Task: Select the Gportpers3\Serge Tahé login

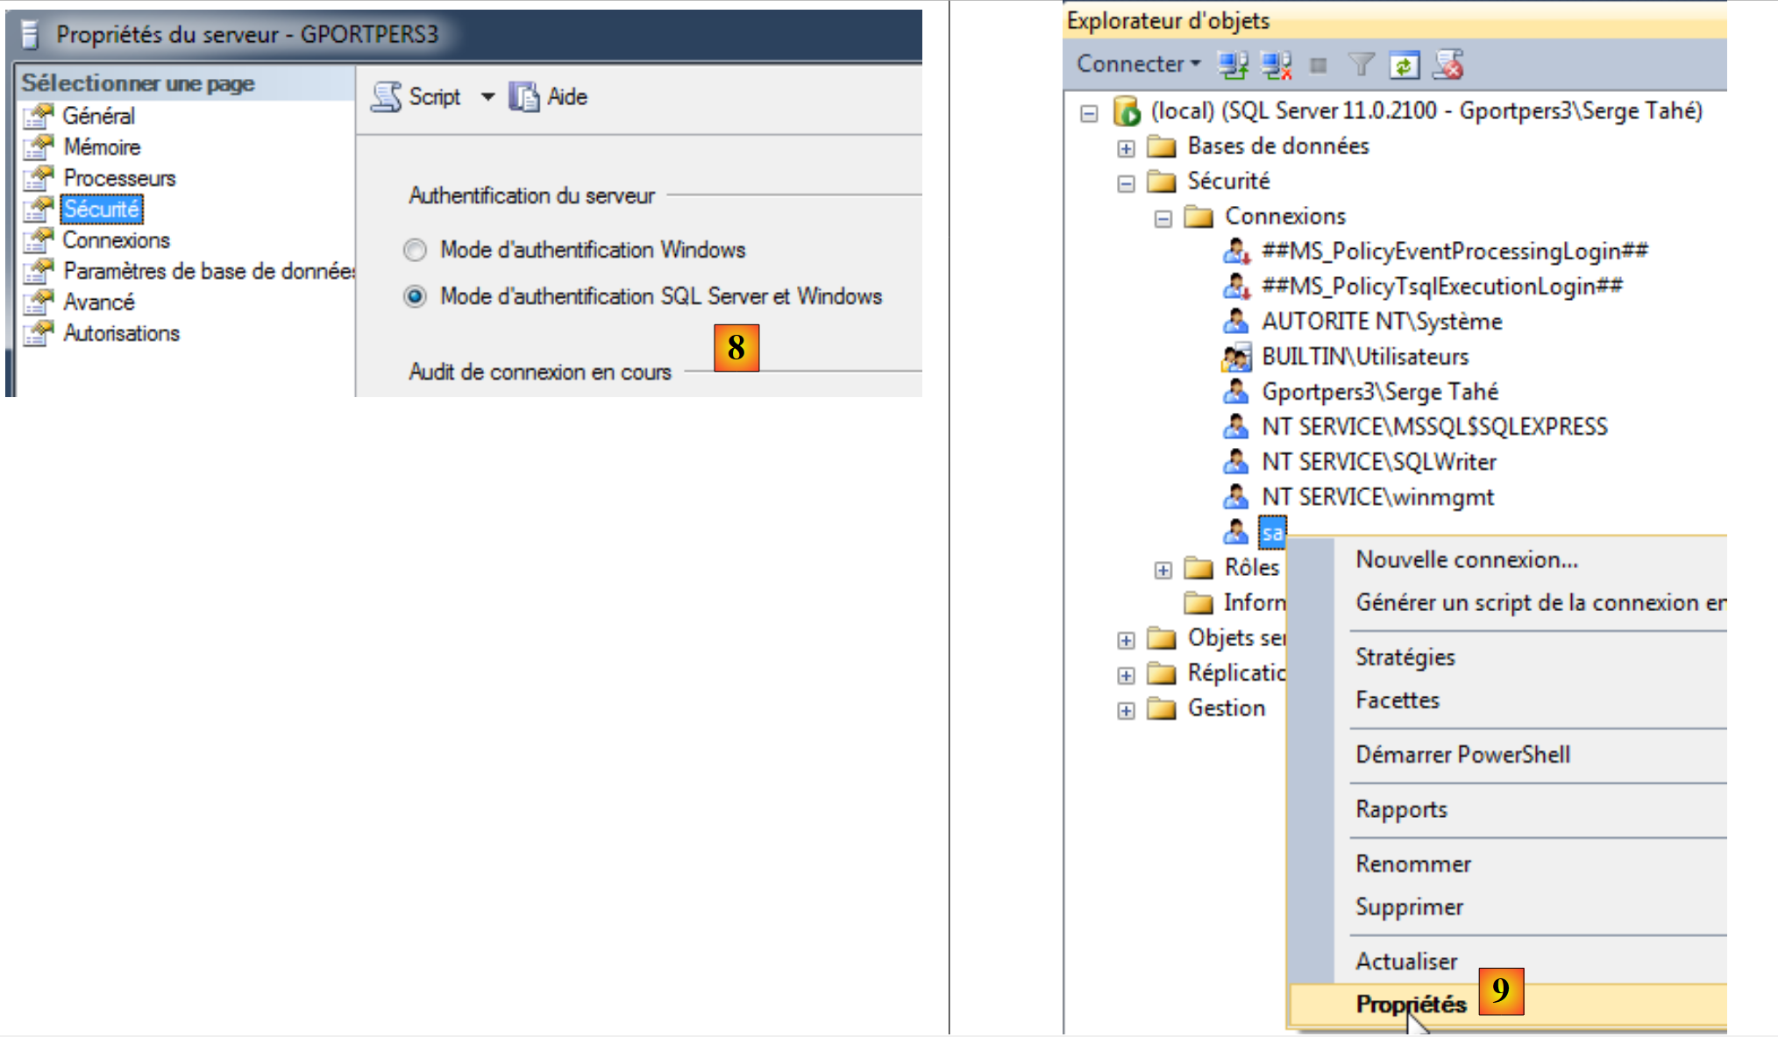Action: (1379, 392)
